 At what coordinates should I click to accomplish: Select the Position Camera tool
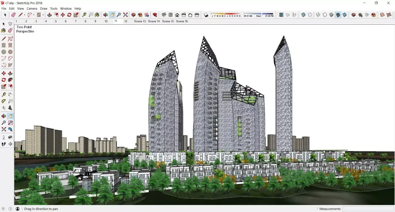point(4,137)
